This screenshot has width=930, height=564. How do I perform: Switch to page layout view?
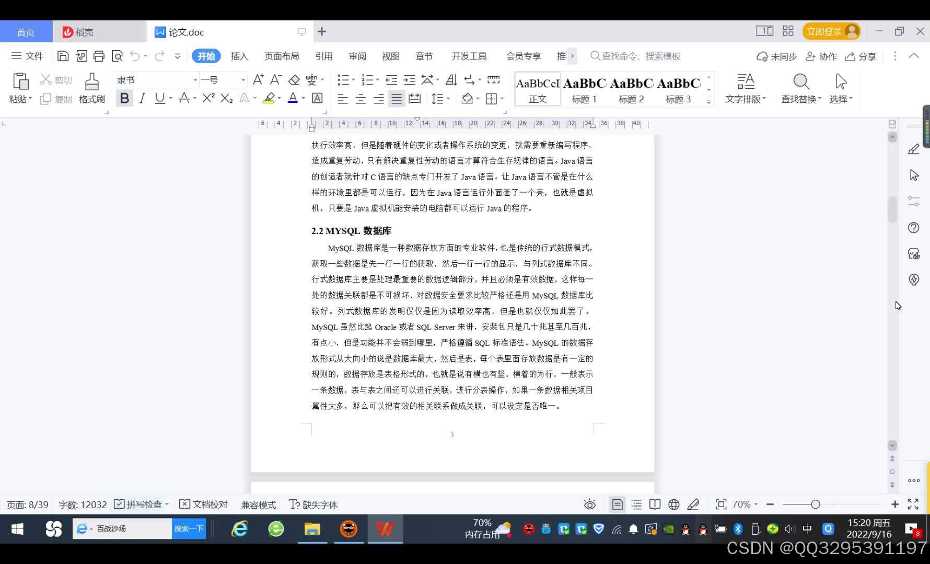tap(617, 504)
